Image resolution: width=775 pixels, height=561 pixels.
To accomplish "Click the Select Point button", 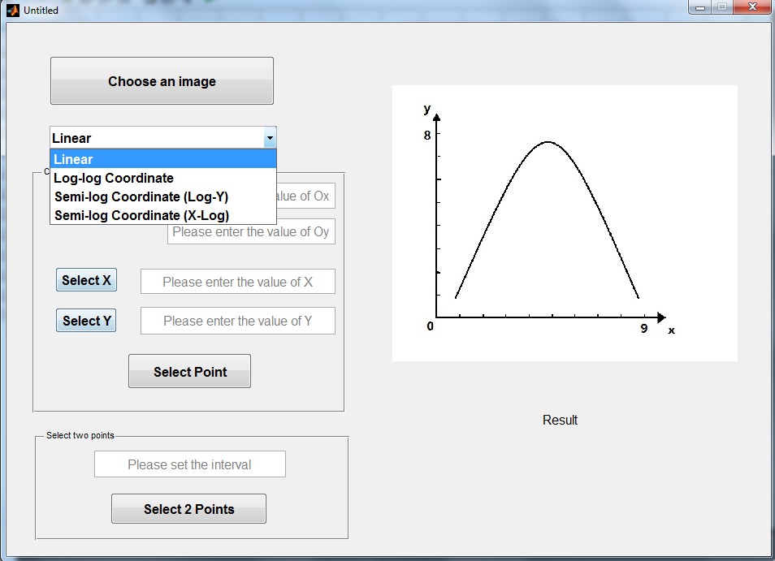I will [x=190, y=371].
